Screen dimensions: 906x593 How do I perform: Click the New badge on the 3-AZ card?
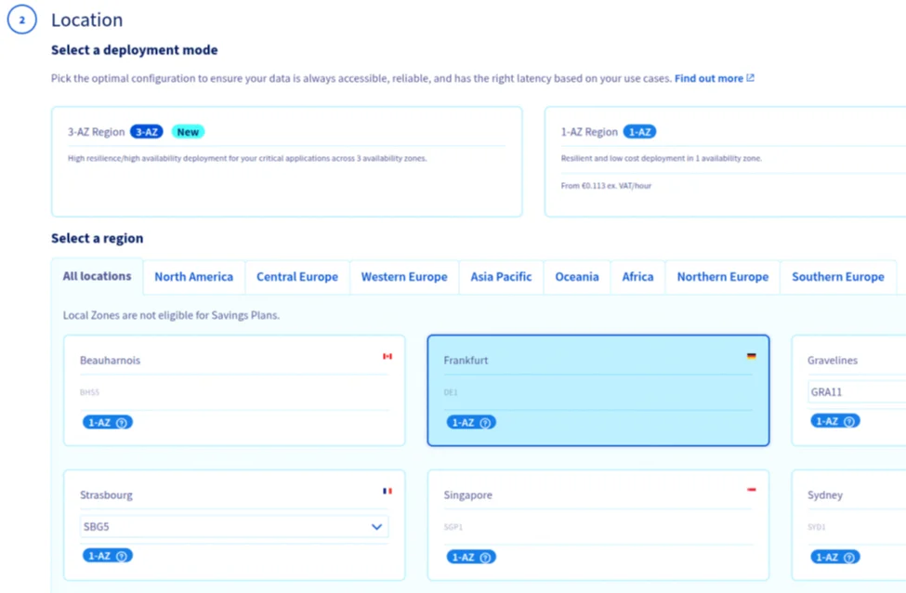pos(188,131)
